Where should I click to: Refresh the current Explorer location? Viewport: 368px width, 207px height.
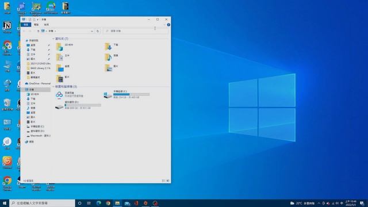[98, 31]
